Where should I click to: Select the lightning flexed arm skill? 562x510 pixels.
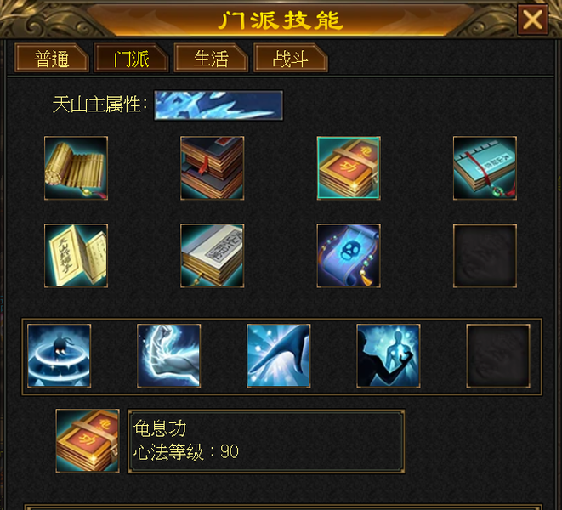point(169,356)
